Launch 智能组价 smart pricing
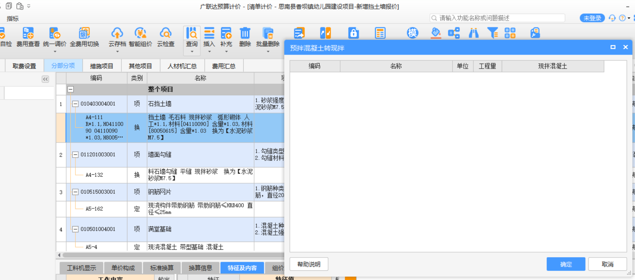The image size is (635, 280). [140, 37]
